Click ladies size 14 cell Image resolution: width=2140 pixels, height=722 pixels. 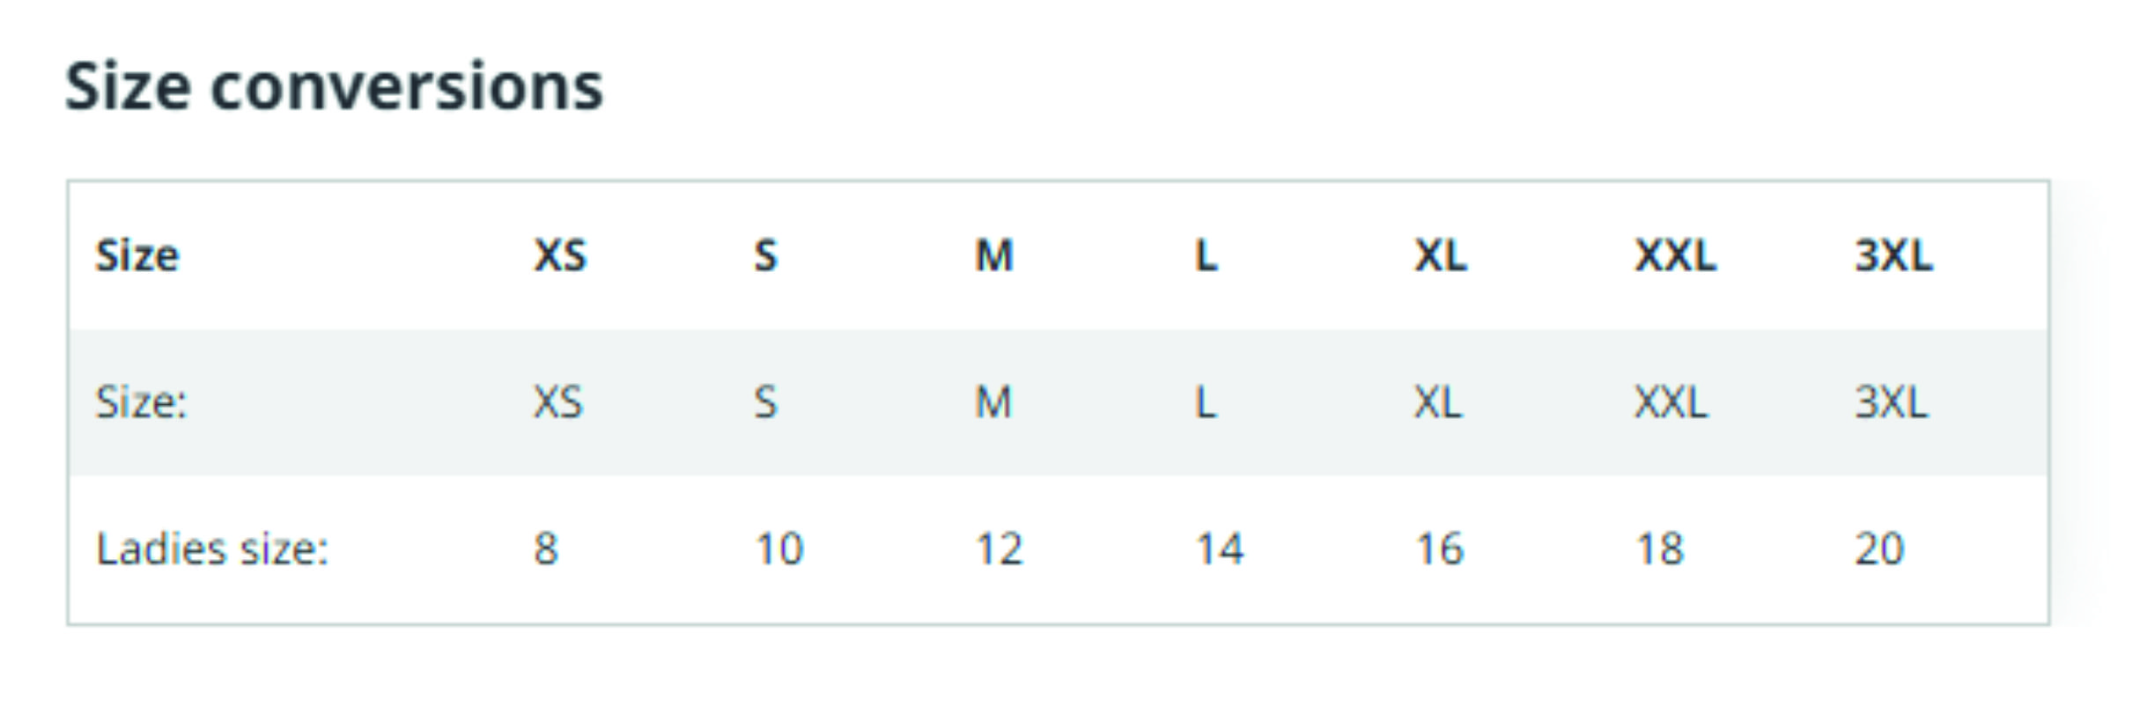pos(1220,549)
